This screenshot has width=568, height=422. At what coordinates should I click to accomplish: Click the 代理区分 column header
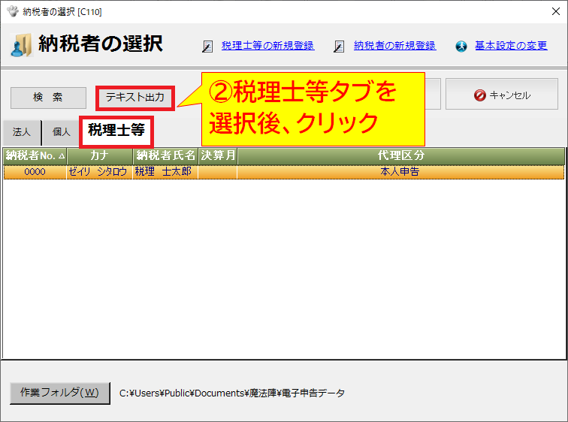(400, 155)
